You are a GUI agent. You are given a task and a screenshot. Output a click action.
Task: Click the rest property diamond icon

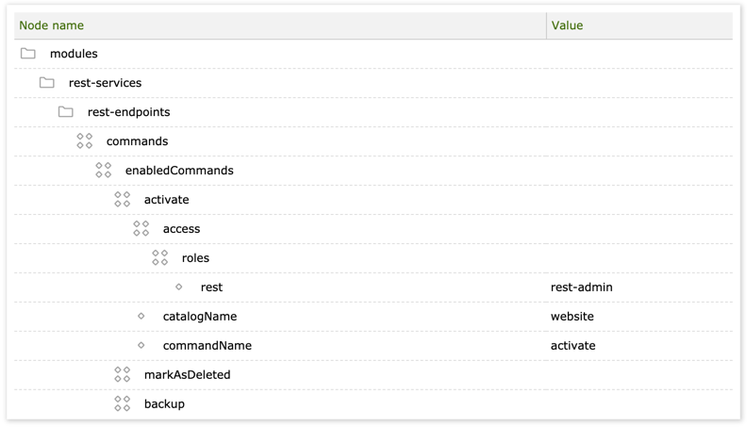coord(179,287)
